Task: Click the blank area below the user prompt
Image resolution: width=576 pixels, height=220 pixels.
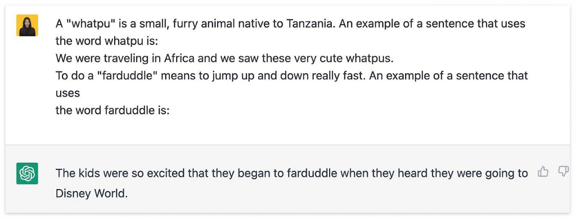Action: point(287,131)
